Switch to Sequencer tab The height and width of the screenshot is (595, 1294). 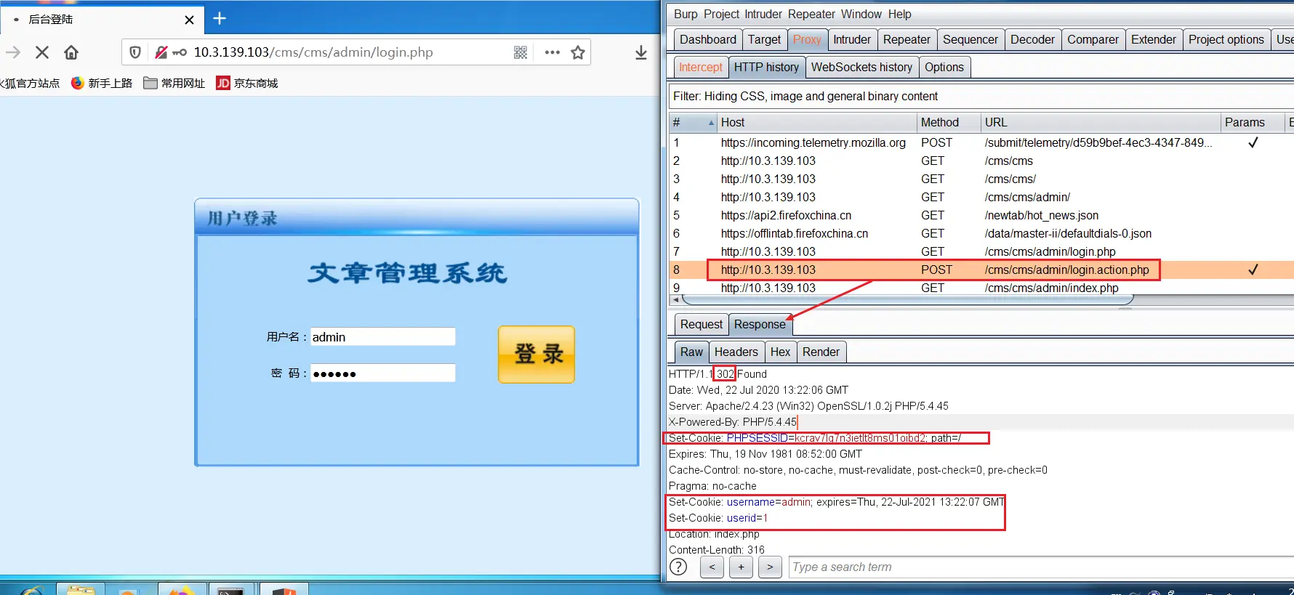(x=970, y=39)
